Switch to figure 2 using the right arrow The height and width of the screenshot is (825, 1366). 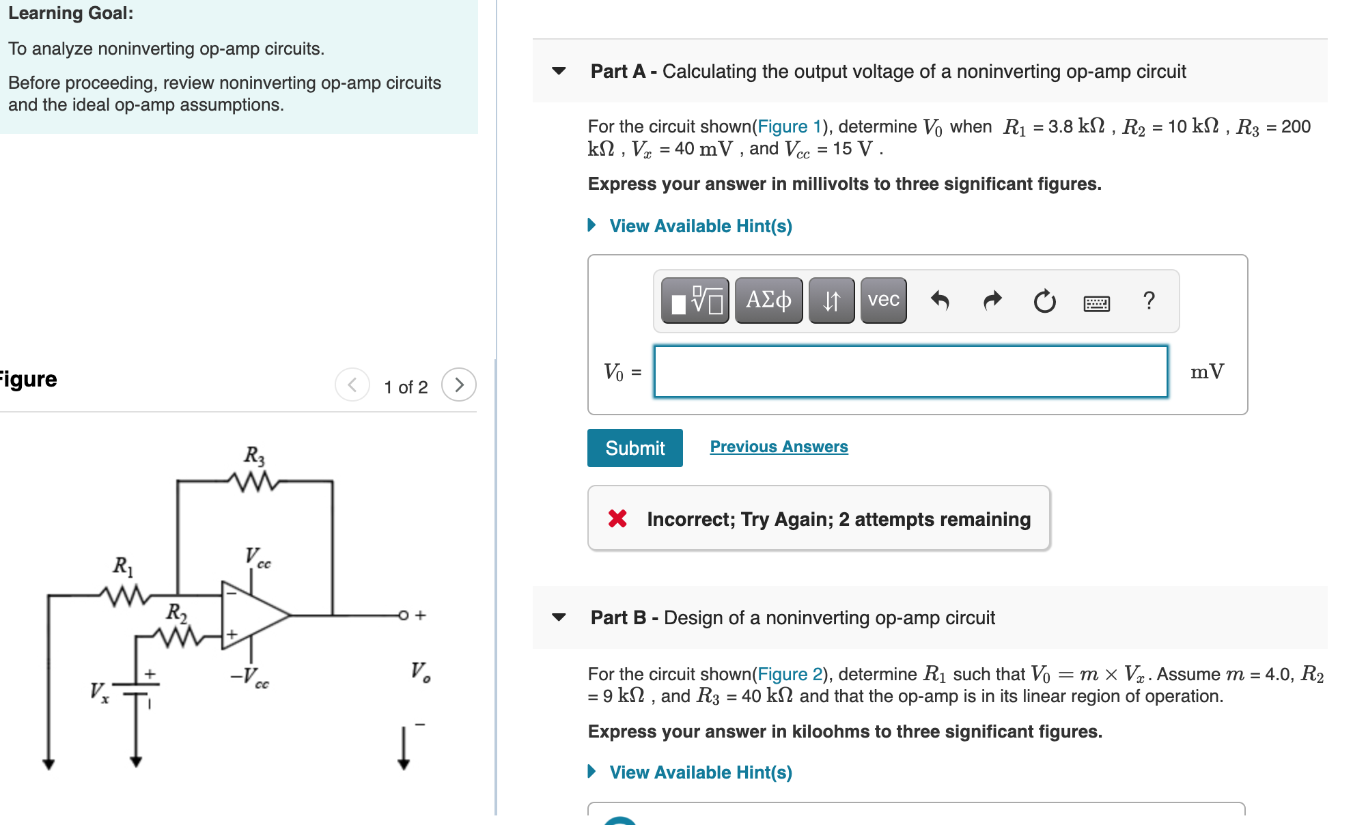pyautogui.click(x=461, y=386)
